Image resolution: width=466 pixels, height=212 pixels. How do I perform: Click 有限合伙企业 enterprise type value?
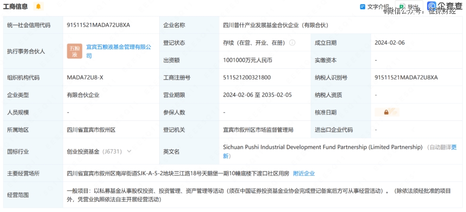pyautogui.click(x=83, y=95)
